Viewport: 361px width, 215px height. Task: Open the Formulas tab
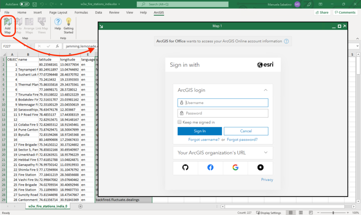pos(81,12)
